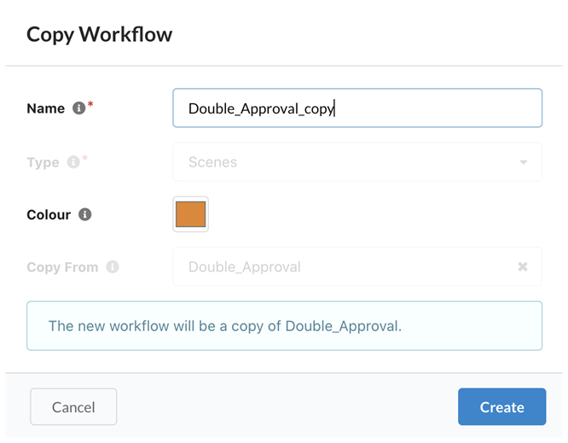Open the orange colour swatch picker
The image size is (568, 443).
190,214
